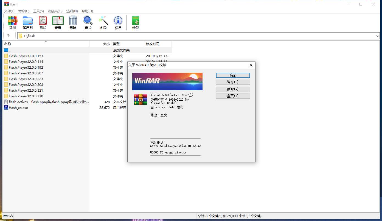Click the size value 328

[x=107, y=102]
